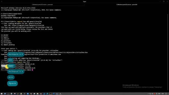This screenshot has height=95, width=169.
Task: Click the '4) parallels' provider line
Action: [6, 41]
